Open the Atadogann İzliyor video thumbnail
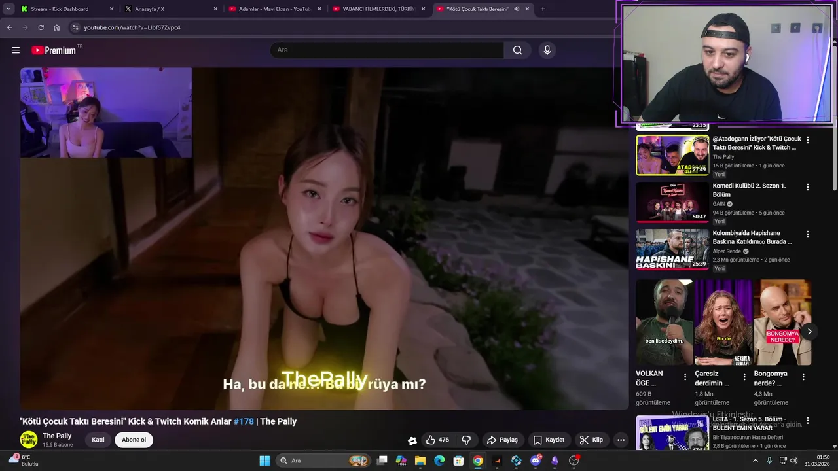 672,155
